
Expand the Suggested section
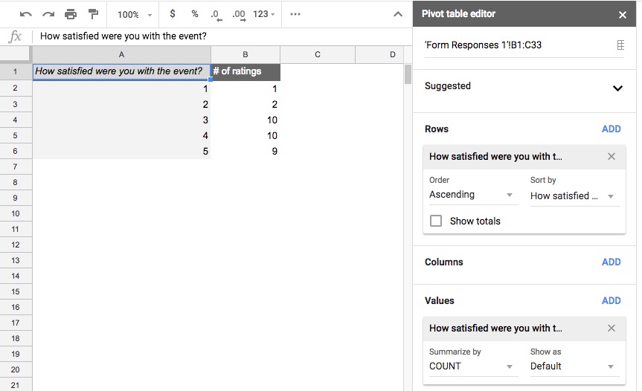[x=617, y=88]
